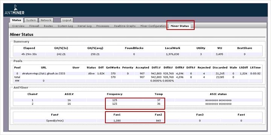
Task: Click the Logout tab
Action: pos(67,20)
